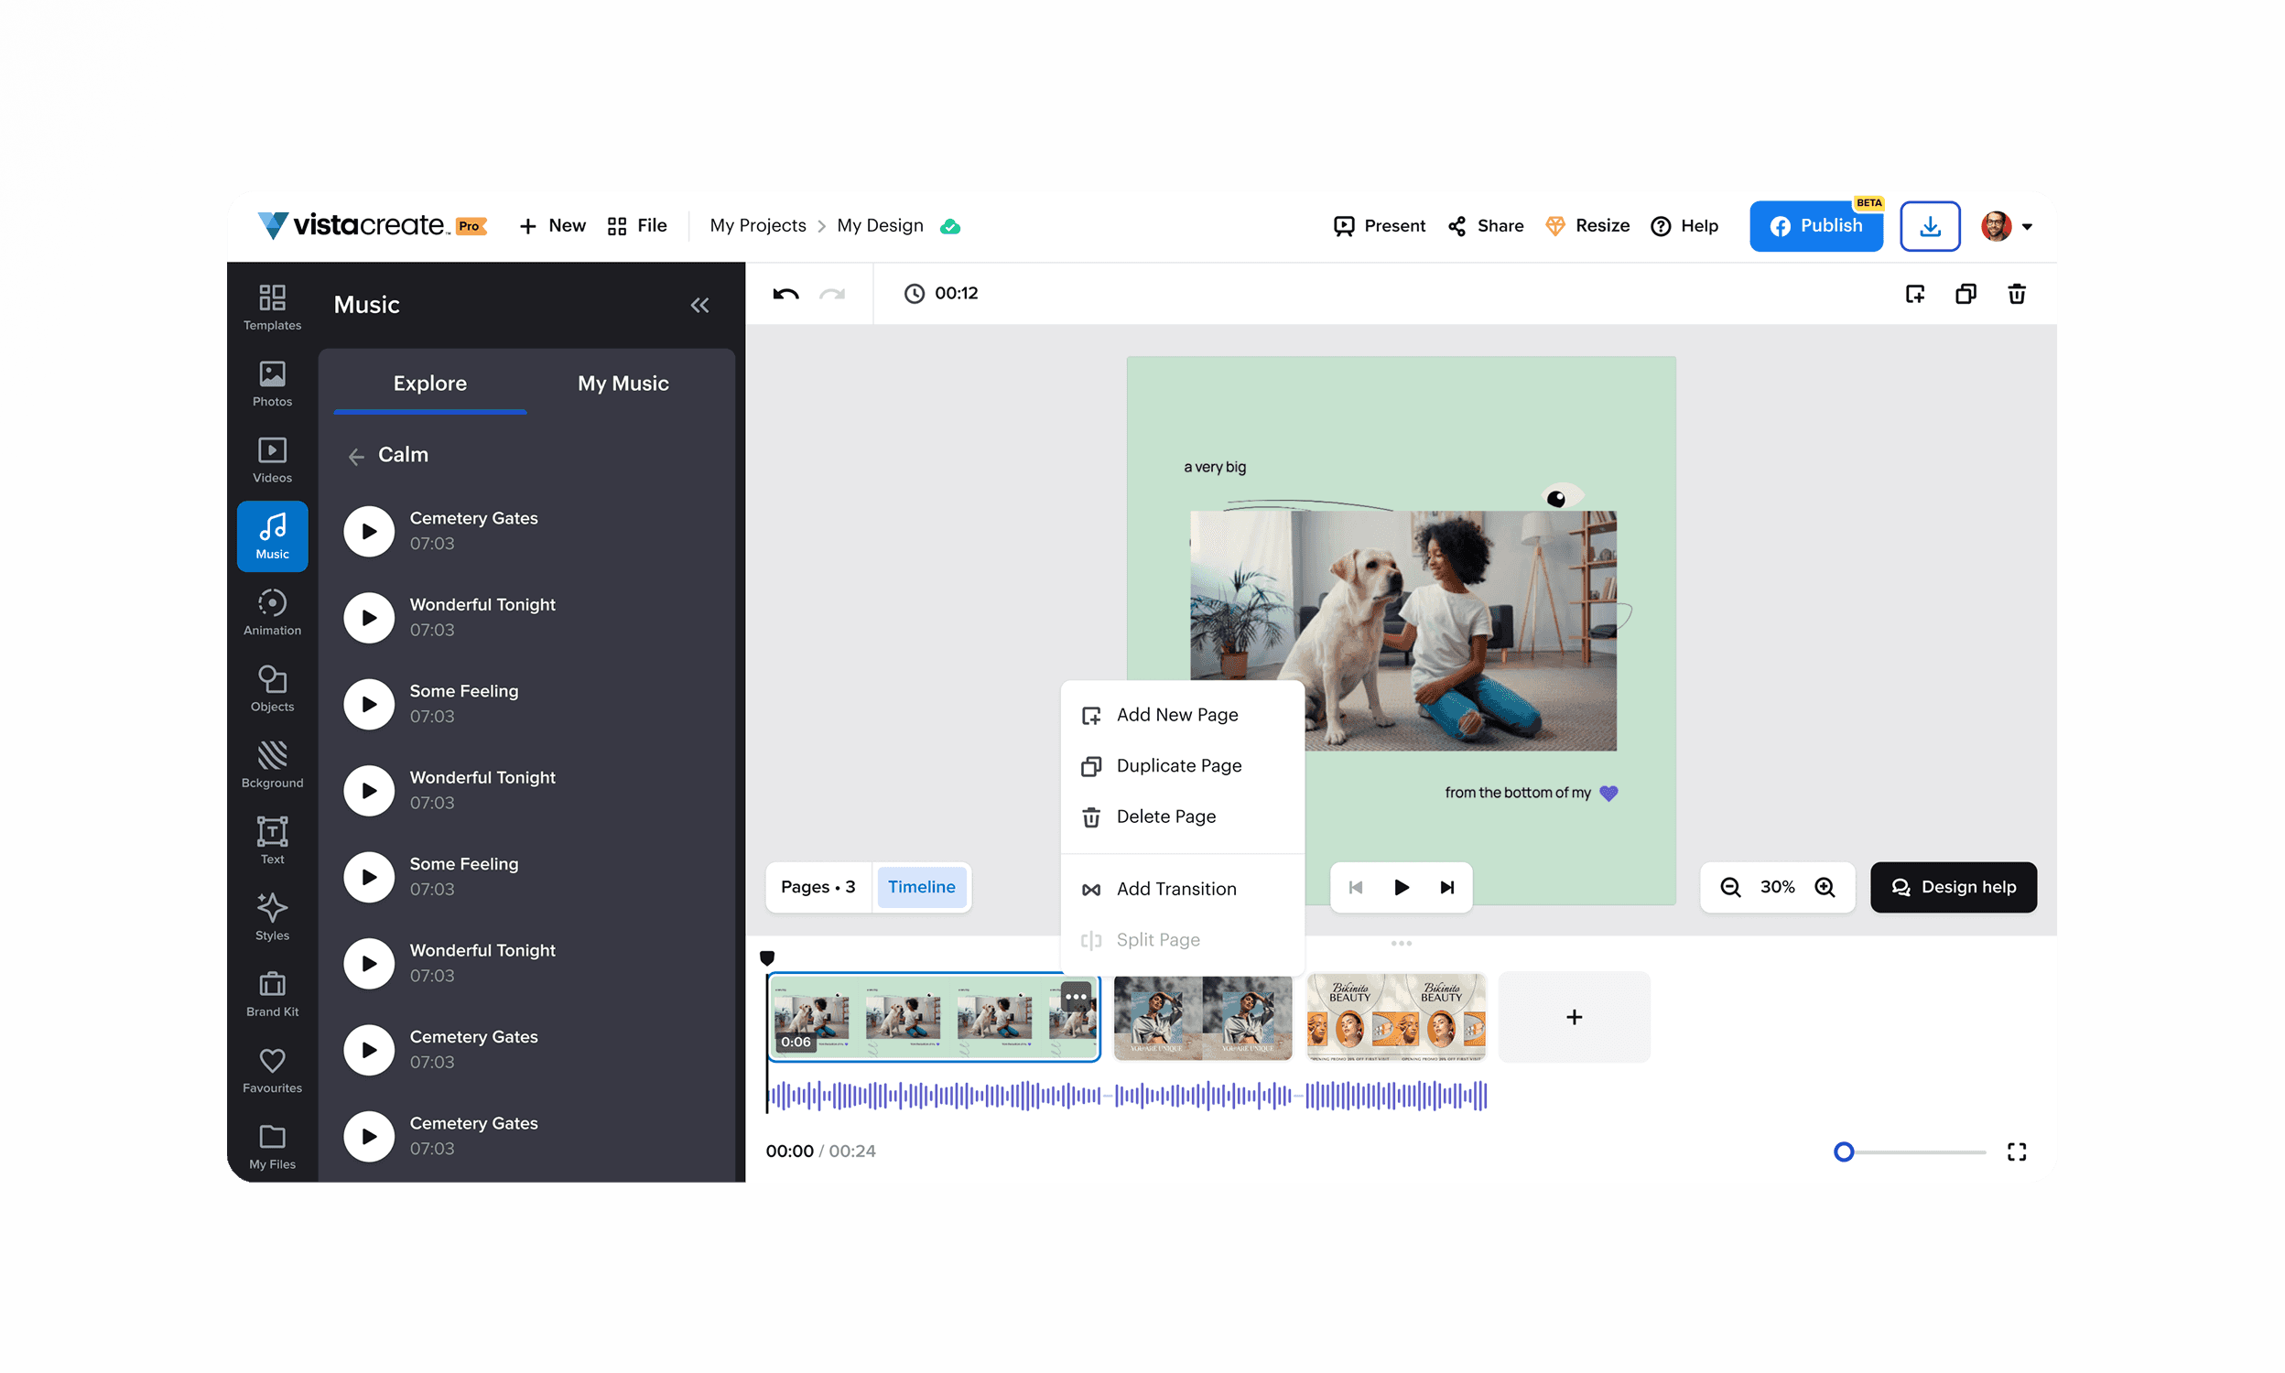Open the Brand Kit sidebar section
Viewport: 2285px width, 1373px height.
click(x=272, y=994)
